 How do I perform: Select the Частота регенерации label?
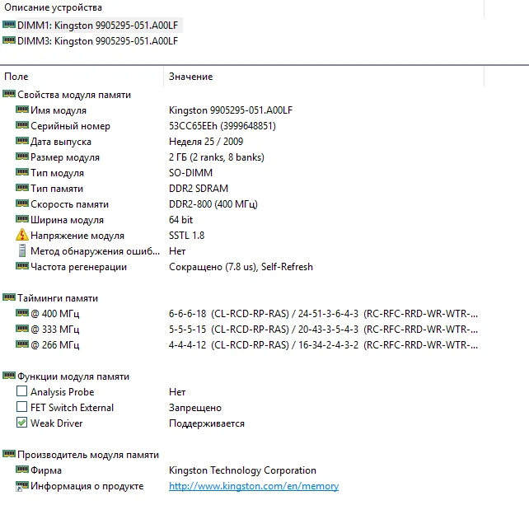pos(78,267)
